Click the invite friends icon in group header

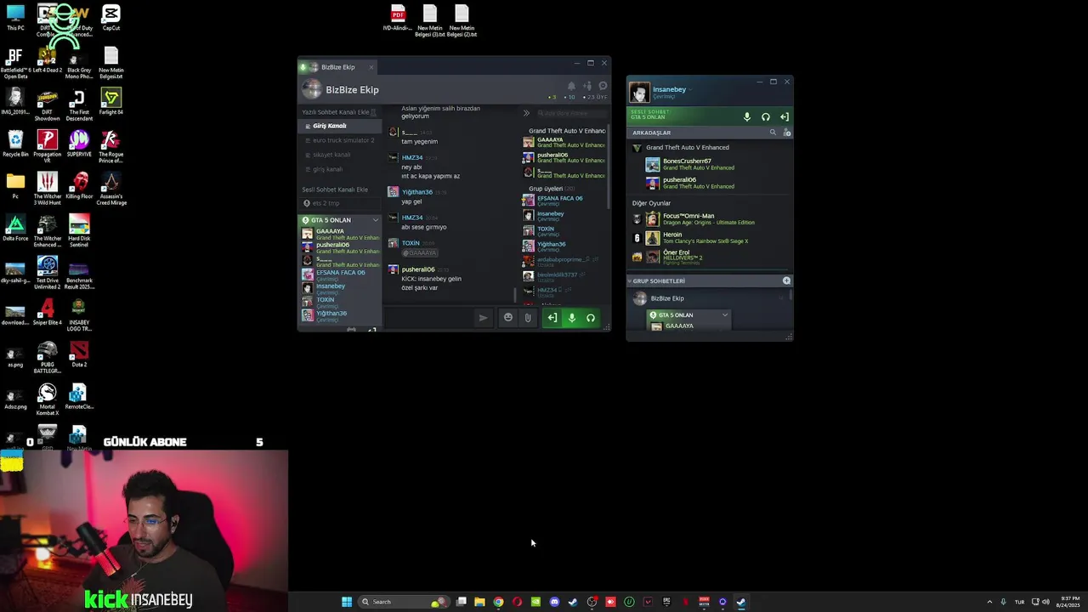tap(587, 86)
